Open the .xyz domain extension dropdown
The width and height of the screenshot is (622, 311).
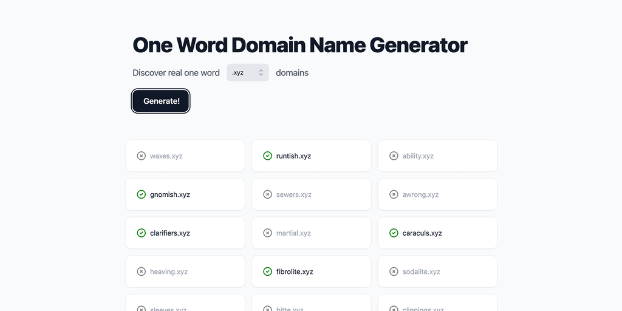point(247,73)
